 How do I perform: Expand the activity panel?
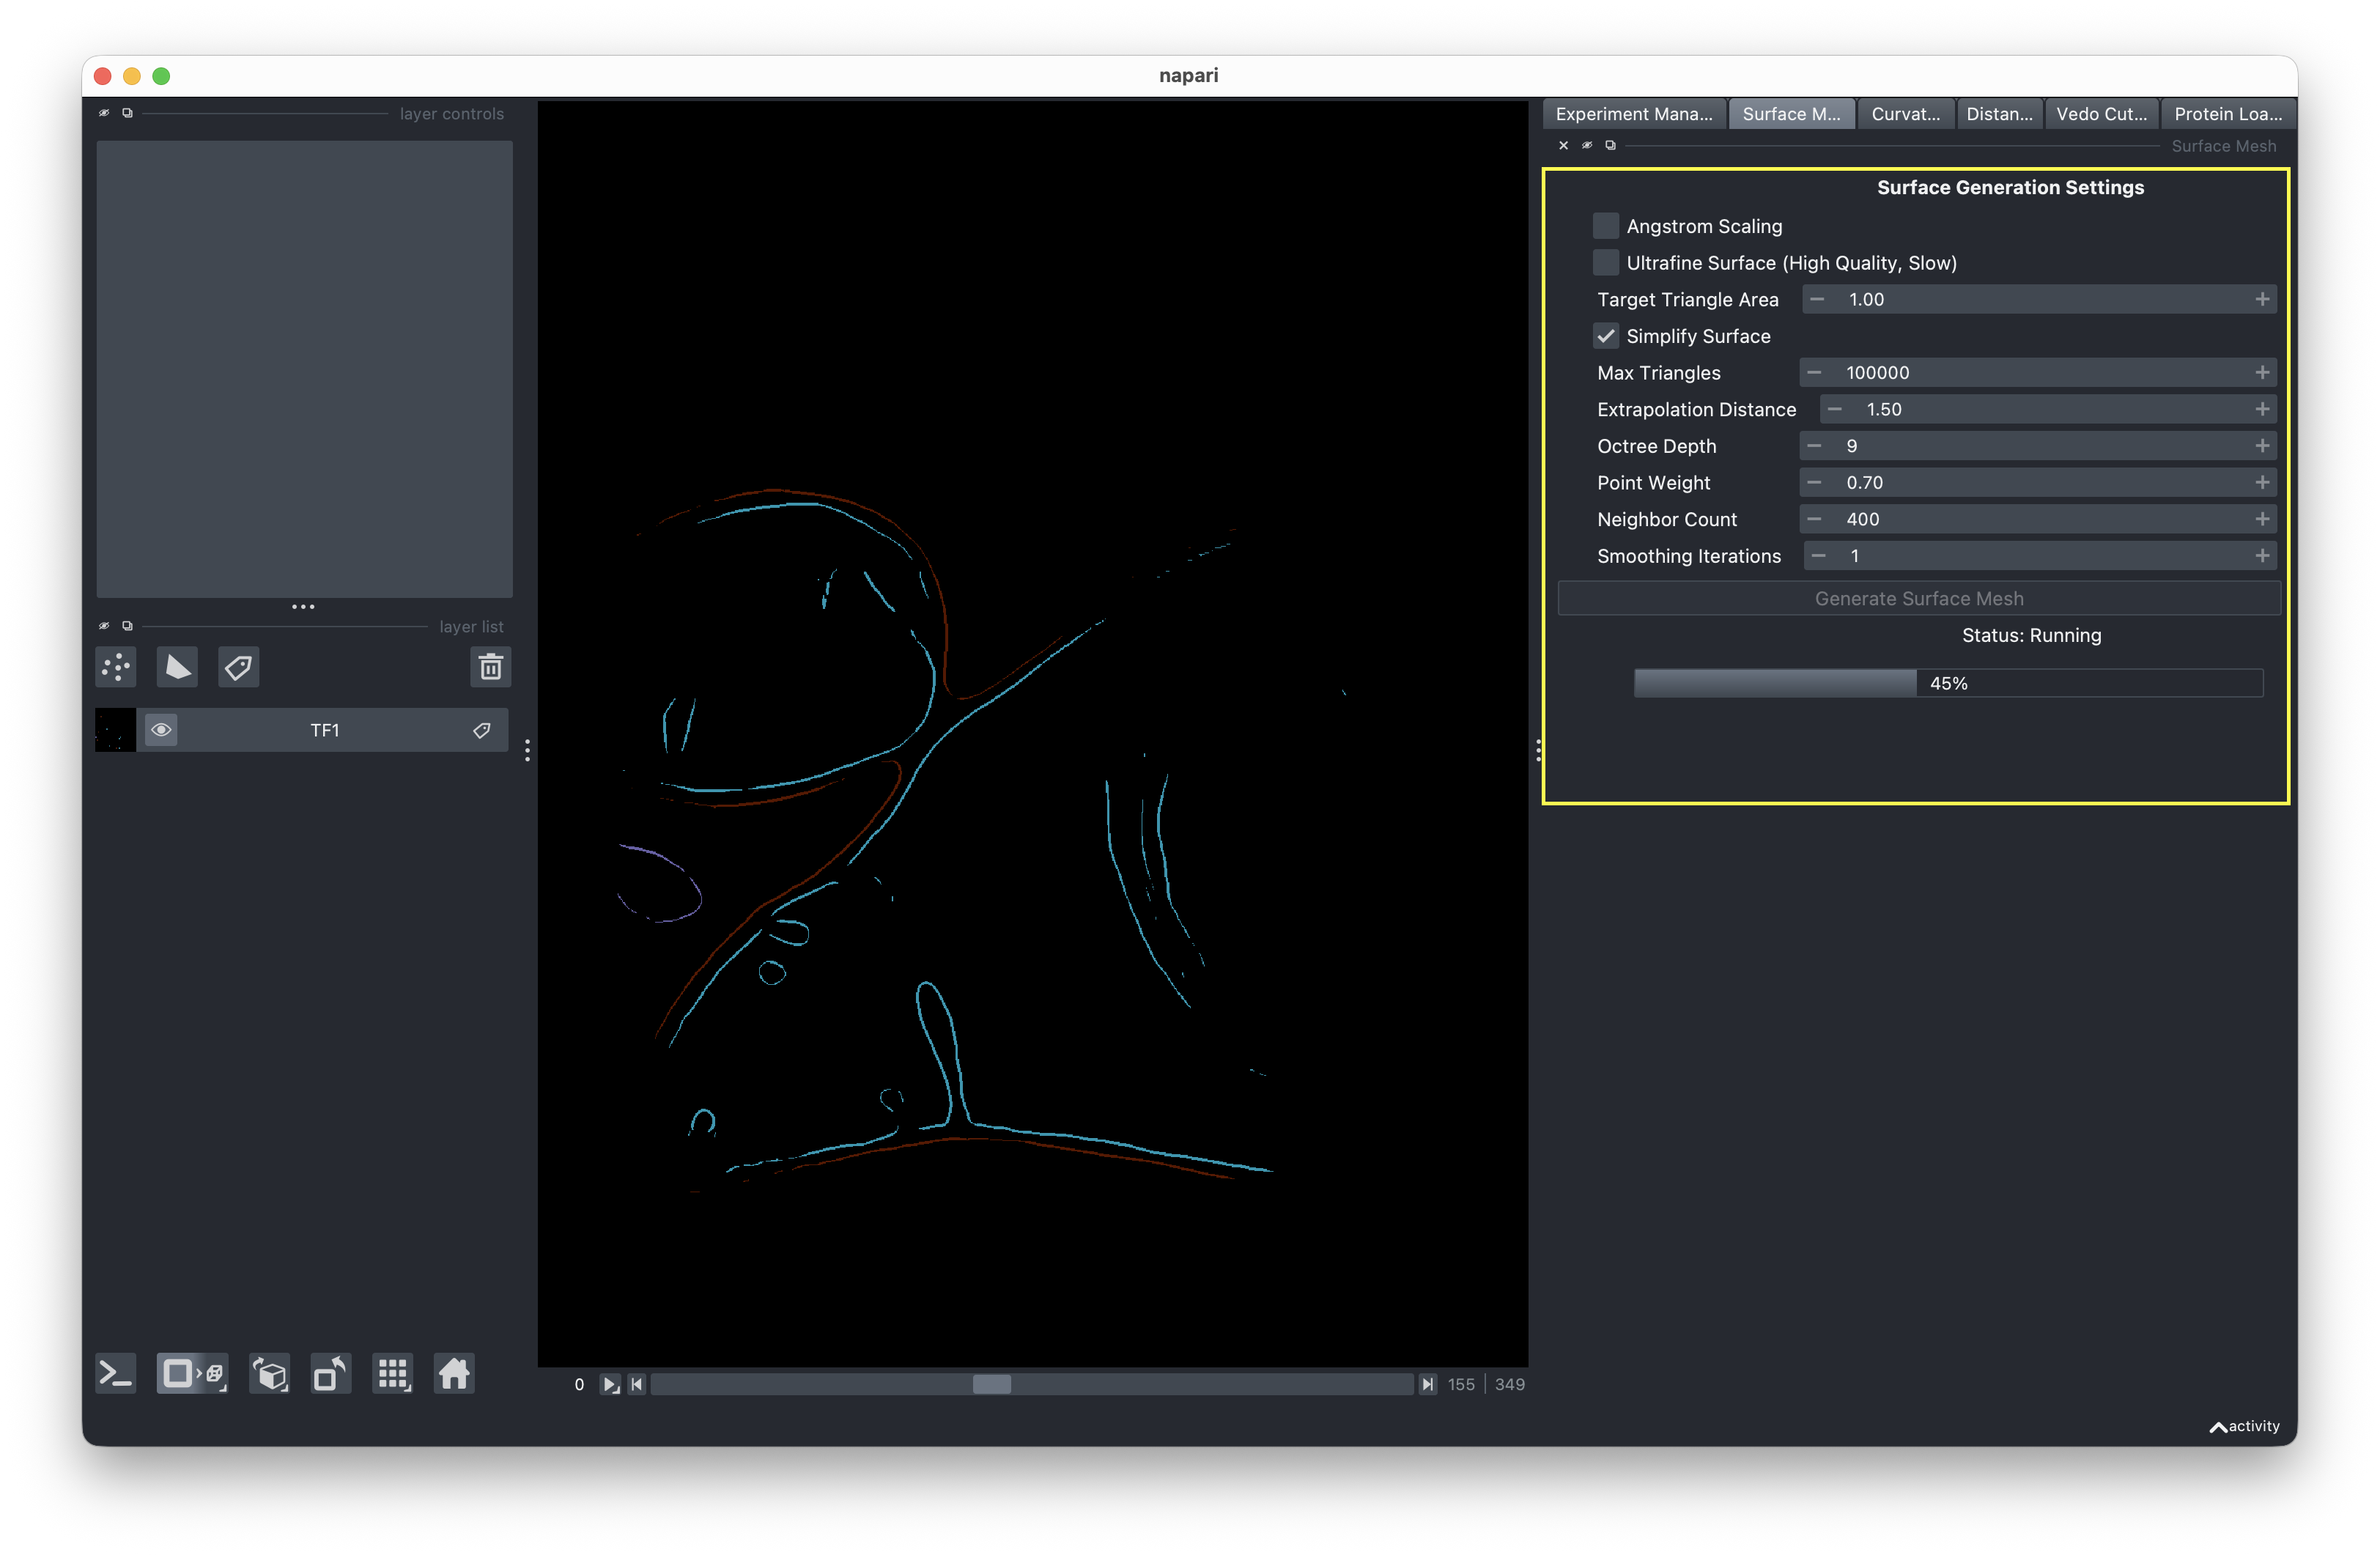click(x=2244, y=1426)
